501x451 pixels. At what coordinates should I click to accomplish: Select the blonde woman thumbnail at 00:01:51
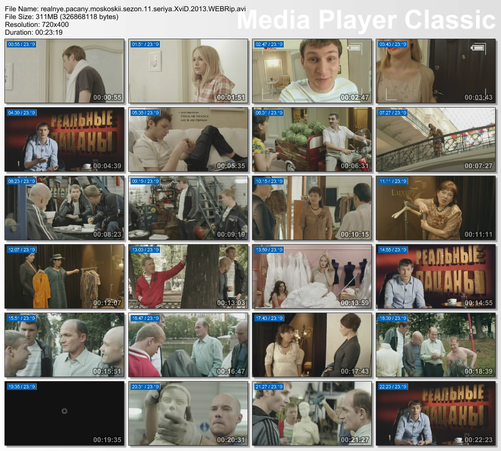[x=188, y=71]
